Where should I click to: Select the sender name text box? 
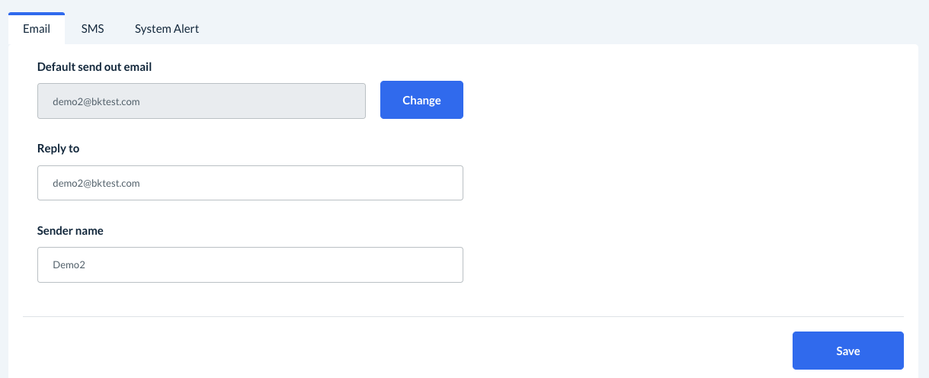pyautogui.click(x=250, y=264)
